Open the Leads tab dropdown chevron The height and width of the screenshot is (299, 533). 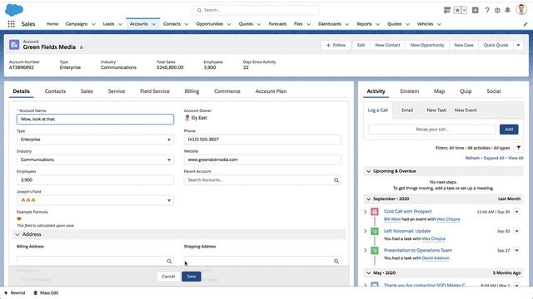(120, 24)
